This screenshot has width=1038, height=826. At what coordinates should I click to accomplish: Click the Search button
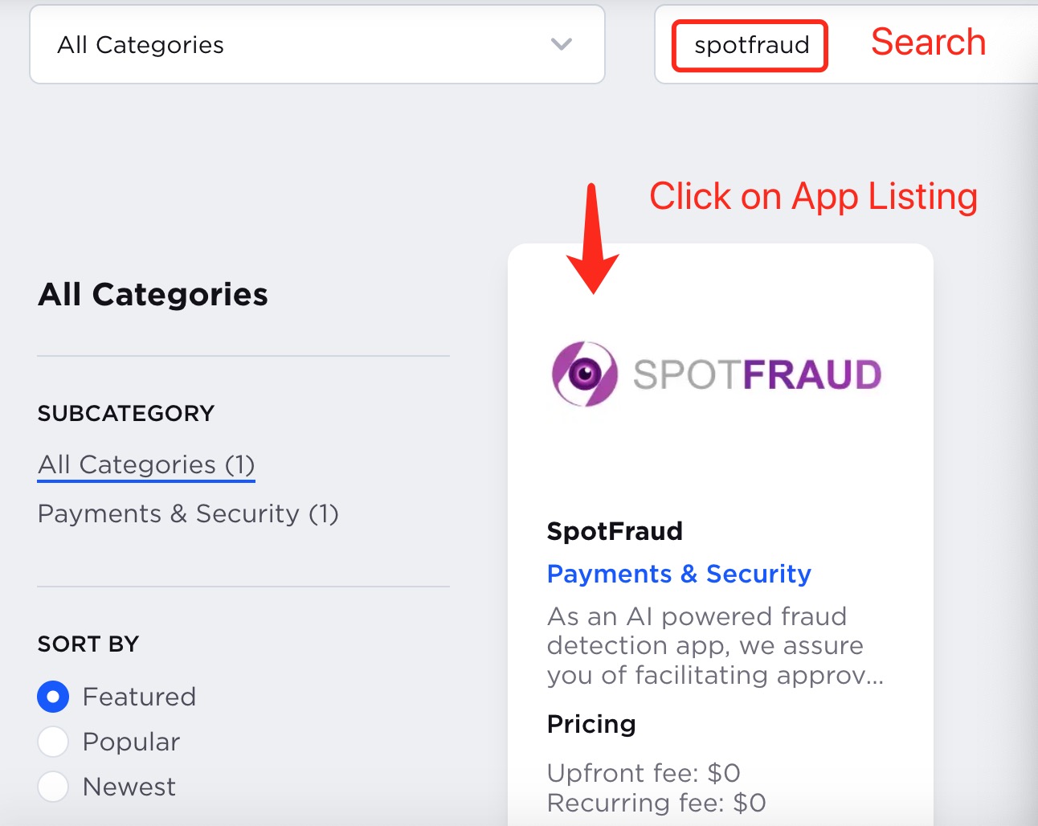coord(927,43)
